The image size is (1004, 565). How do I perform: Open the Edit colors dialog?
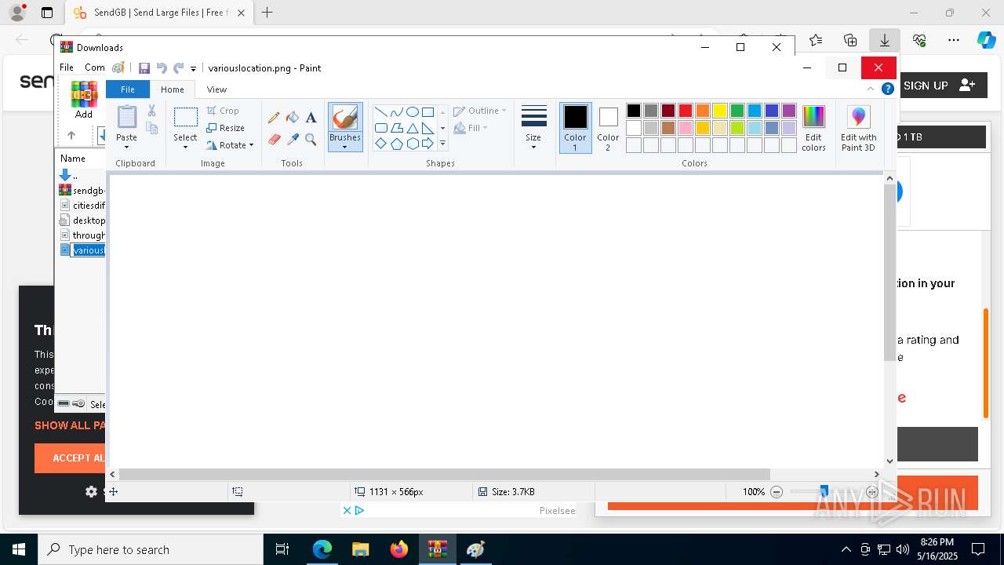(x=813, y=128)
